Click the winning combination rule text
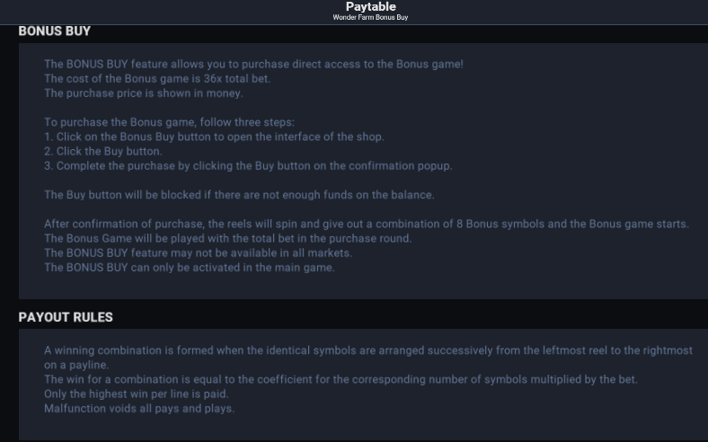The height and width of the screenshot is (442, 708). coord(368,358)
